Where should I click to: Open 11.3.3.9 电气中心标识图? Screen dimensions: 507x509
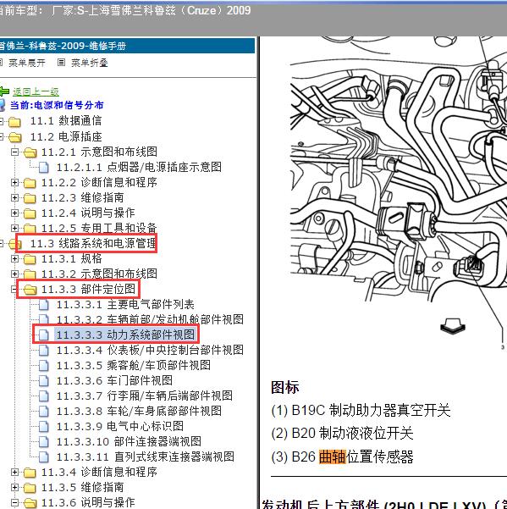(x=120, y=426)
